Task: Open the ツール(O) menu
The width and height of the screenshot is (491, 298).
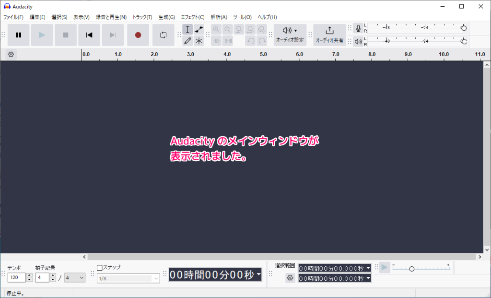Action: (x=242, y=17)
